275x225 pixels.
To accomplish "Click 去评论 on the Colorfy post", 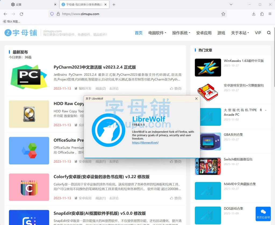I will (114, 198).
